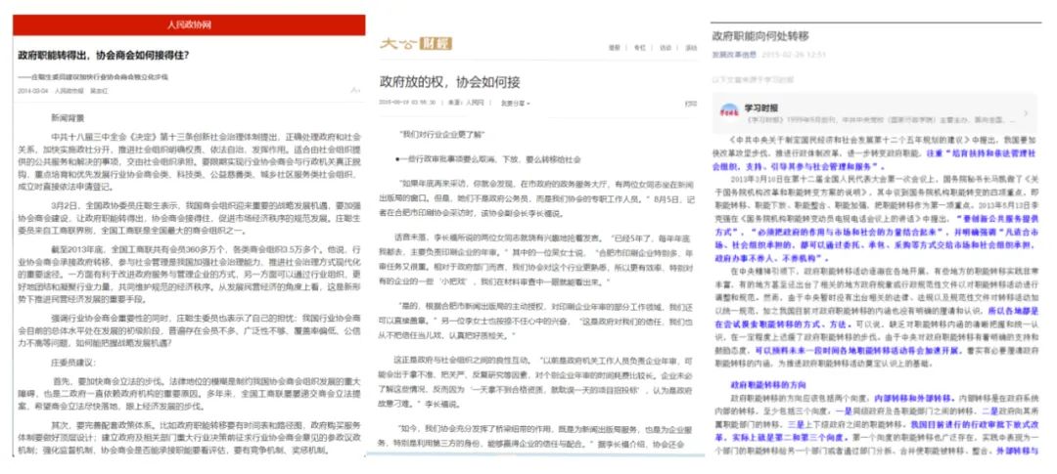1057x474 pixels.
Task: Click the title 政府放的权，协会如何接
Action: click(x=449, y=82)
